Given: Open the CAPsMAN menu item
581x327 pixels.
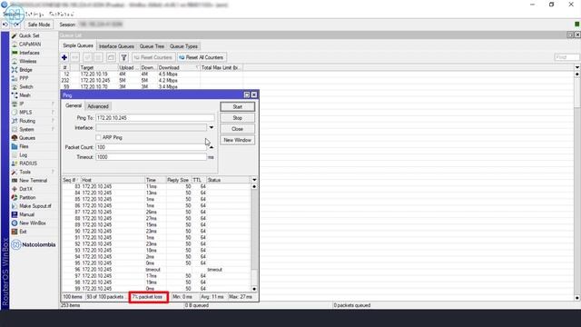Looking at the screenshot, I should point(30,45).
